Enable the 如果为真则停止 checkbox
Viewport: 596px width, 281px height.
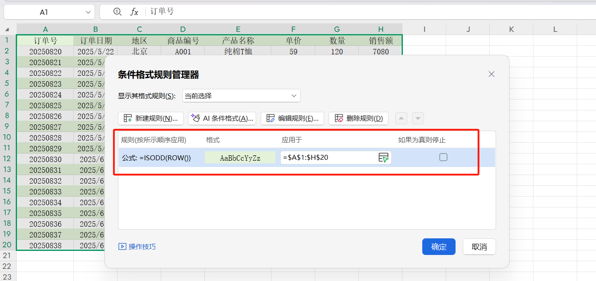443,157
